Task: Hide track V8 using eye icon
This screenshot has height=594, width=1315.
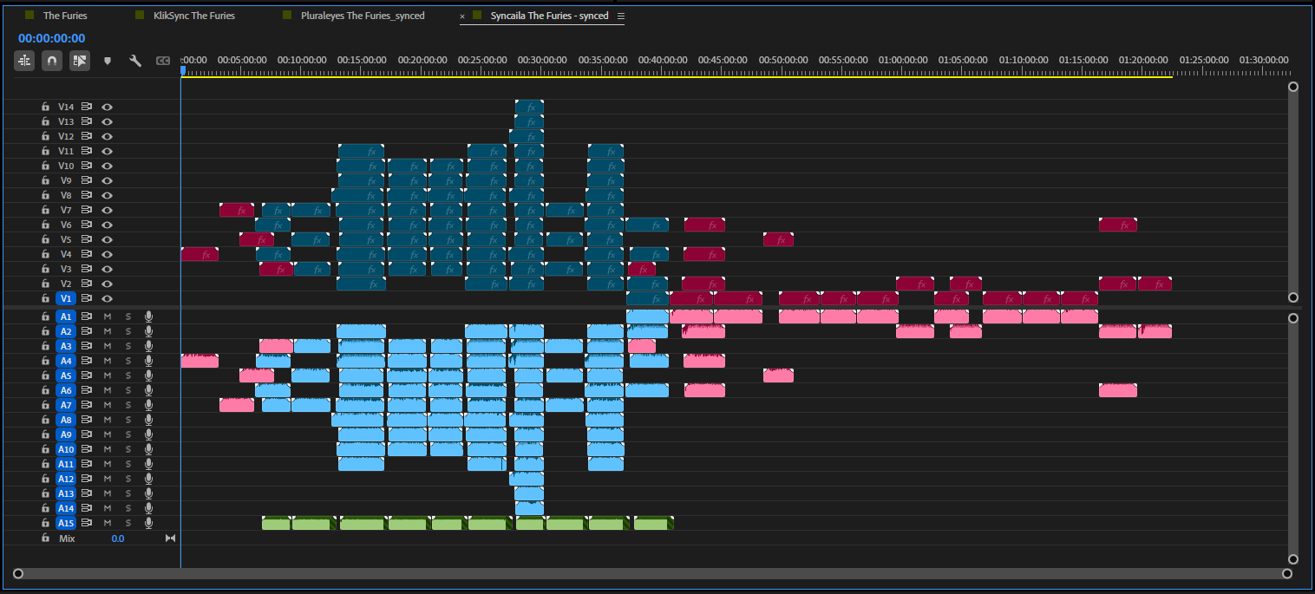Action: point(108,195)
